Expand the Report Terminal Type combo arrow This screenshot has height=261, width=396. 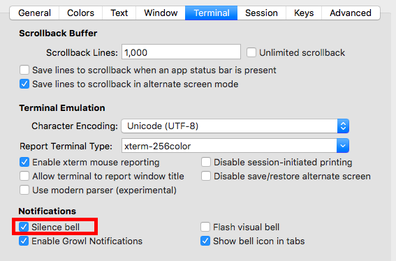click(343, 146)
